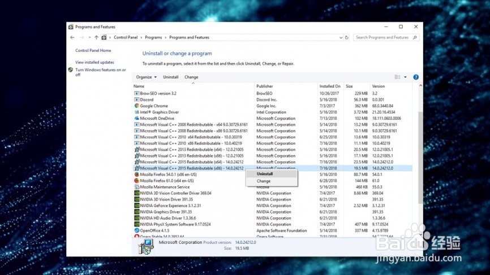This screenshot has width=490, height=275.
Task: Click the Discord program icon
Action: coord(136,99)
